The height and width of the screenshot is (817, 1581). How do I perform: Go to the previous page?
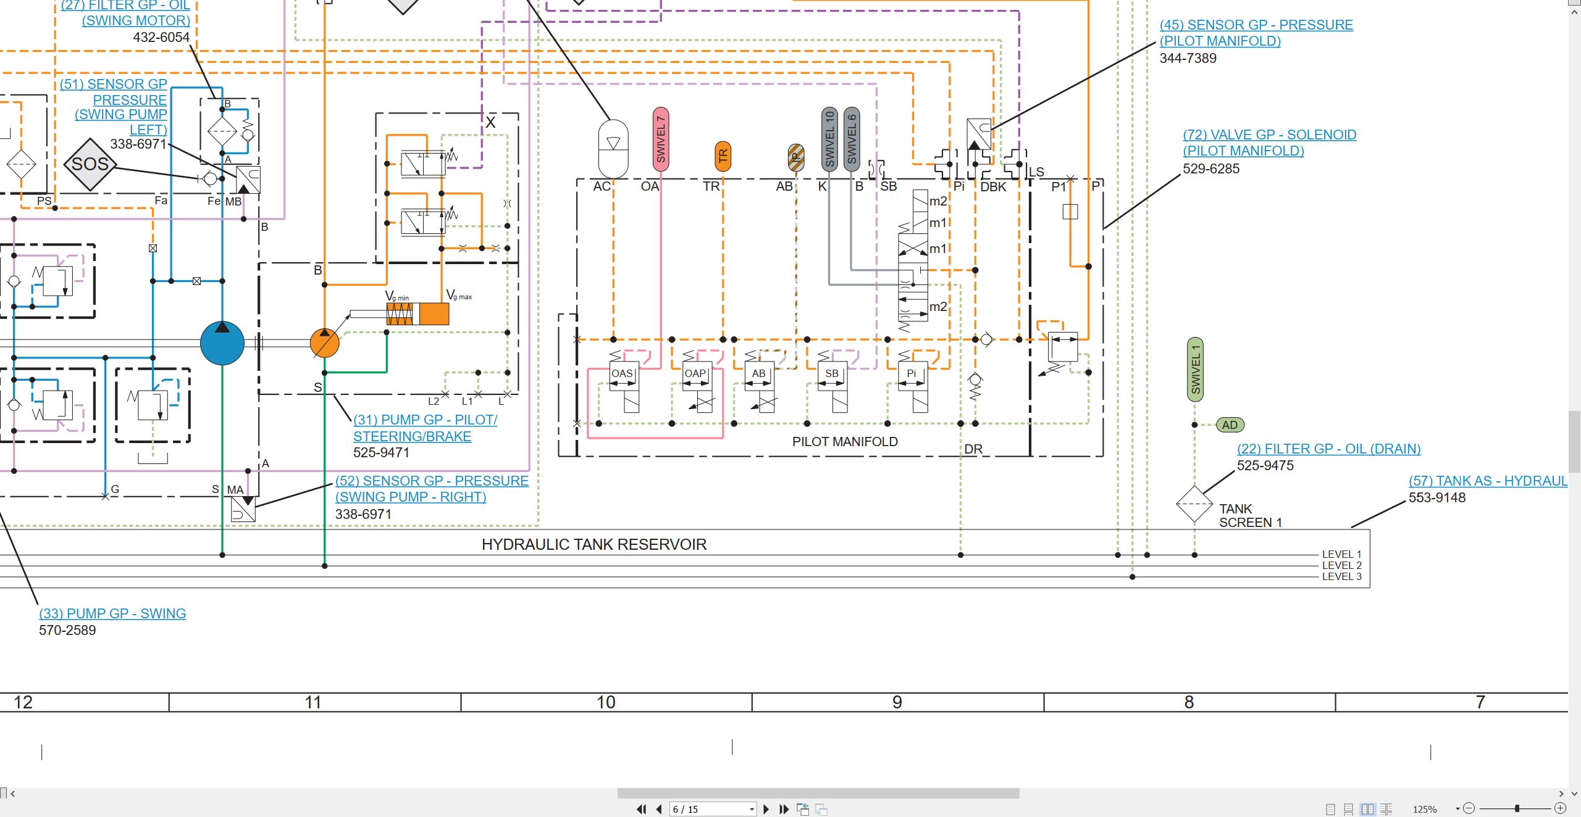(x=659, y=809)
